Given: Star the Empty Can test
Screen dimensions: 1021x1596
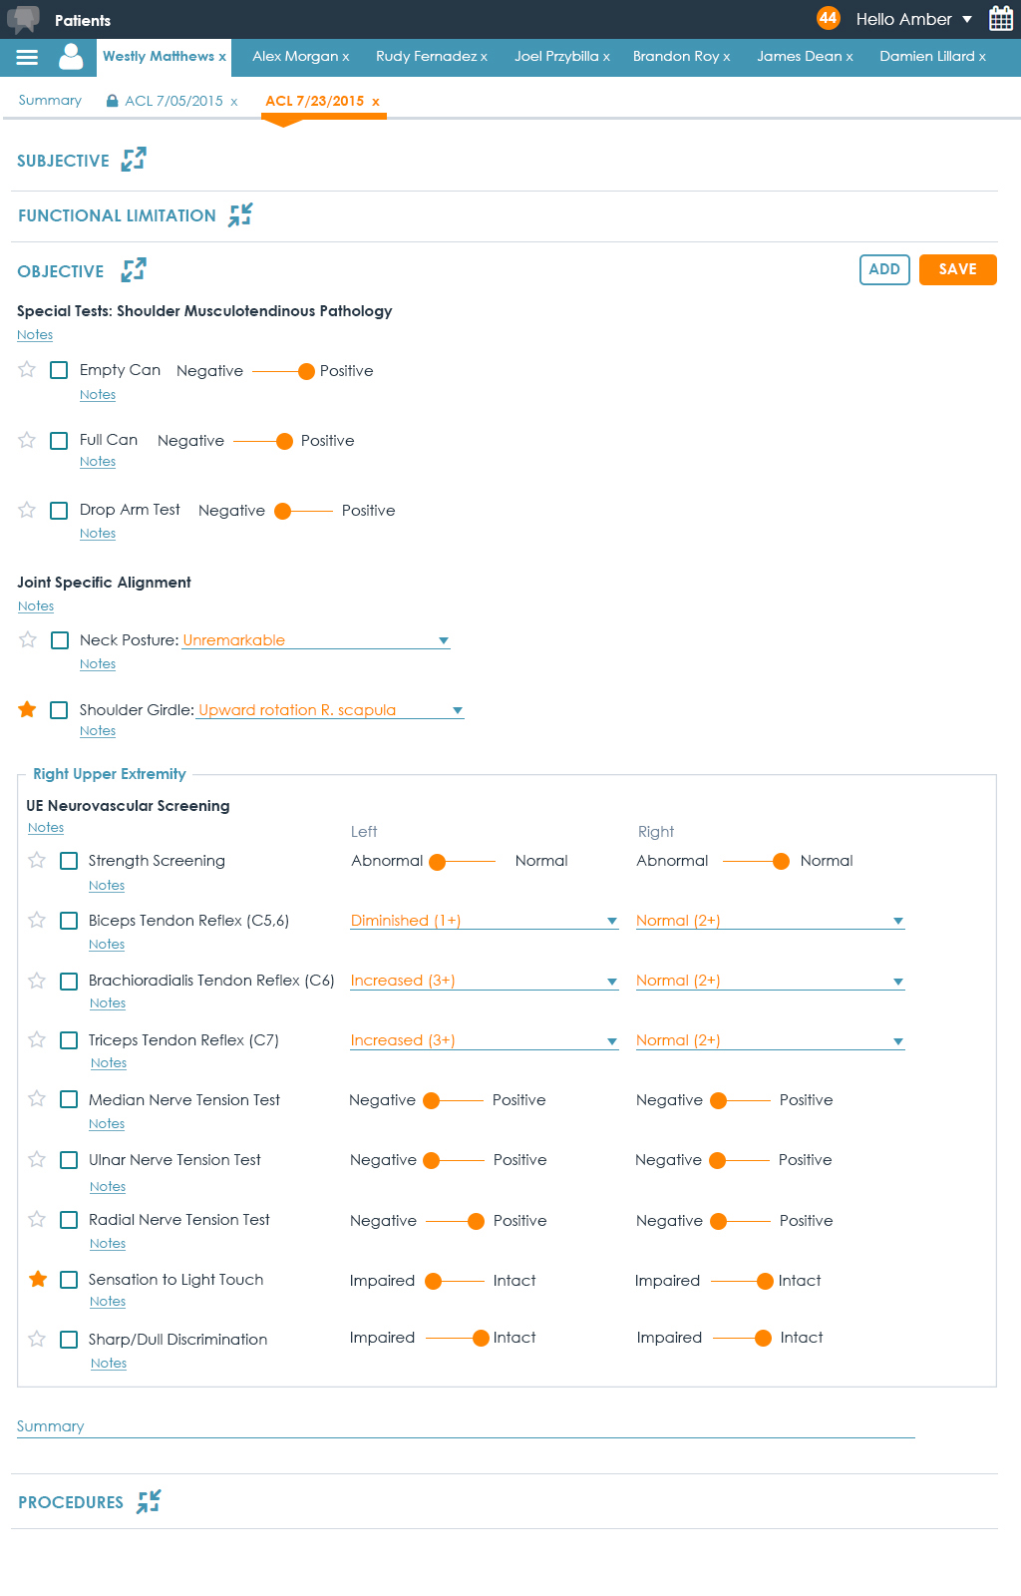Looking at the screenshot, I should point(27,370).
